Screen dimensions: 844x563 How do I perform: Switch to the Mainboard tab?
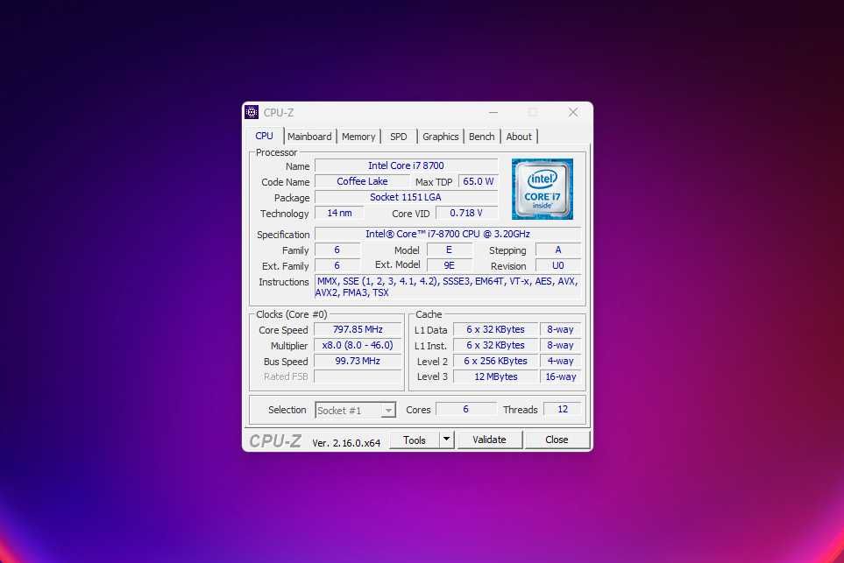(x=309, y=137)
